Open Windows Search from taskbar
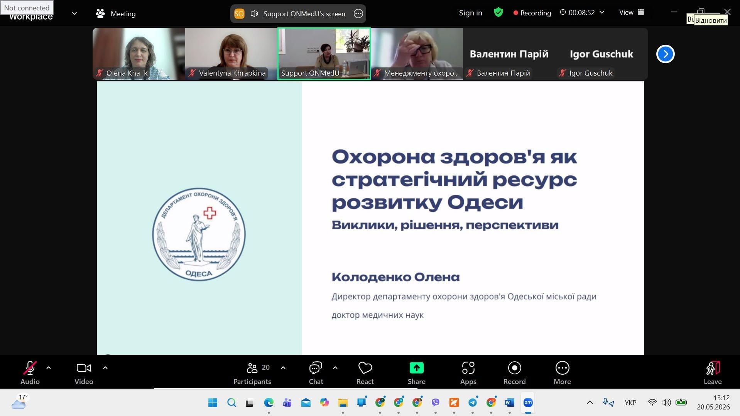The width and height of the screenshot is (740, 416). [x=231, y=403]
